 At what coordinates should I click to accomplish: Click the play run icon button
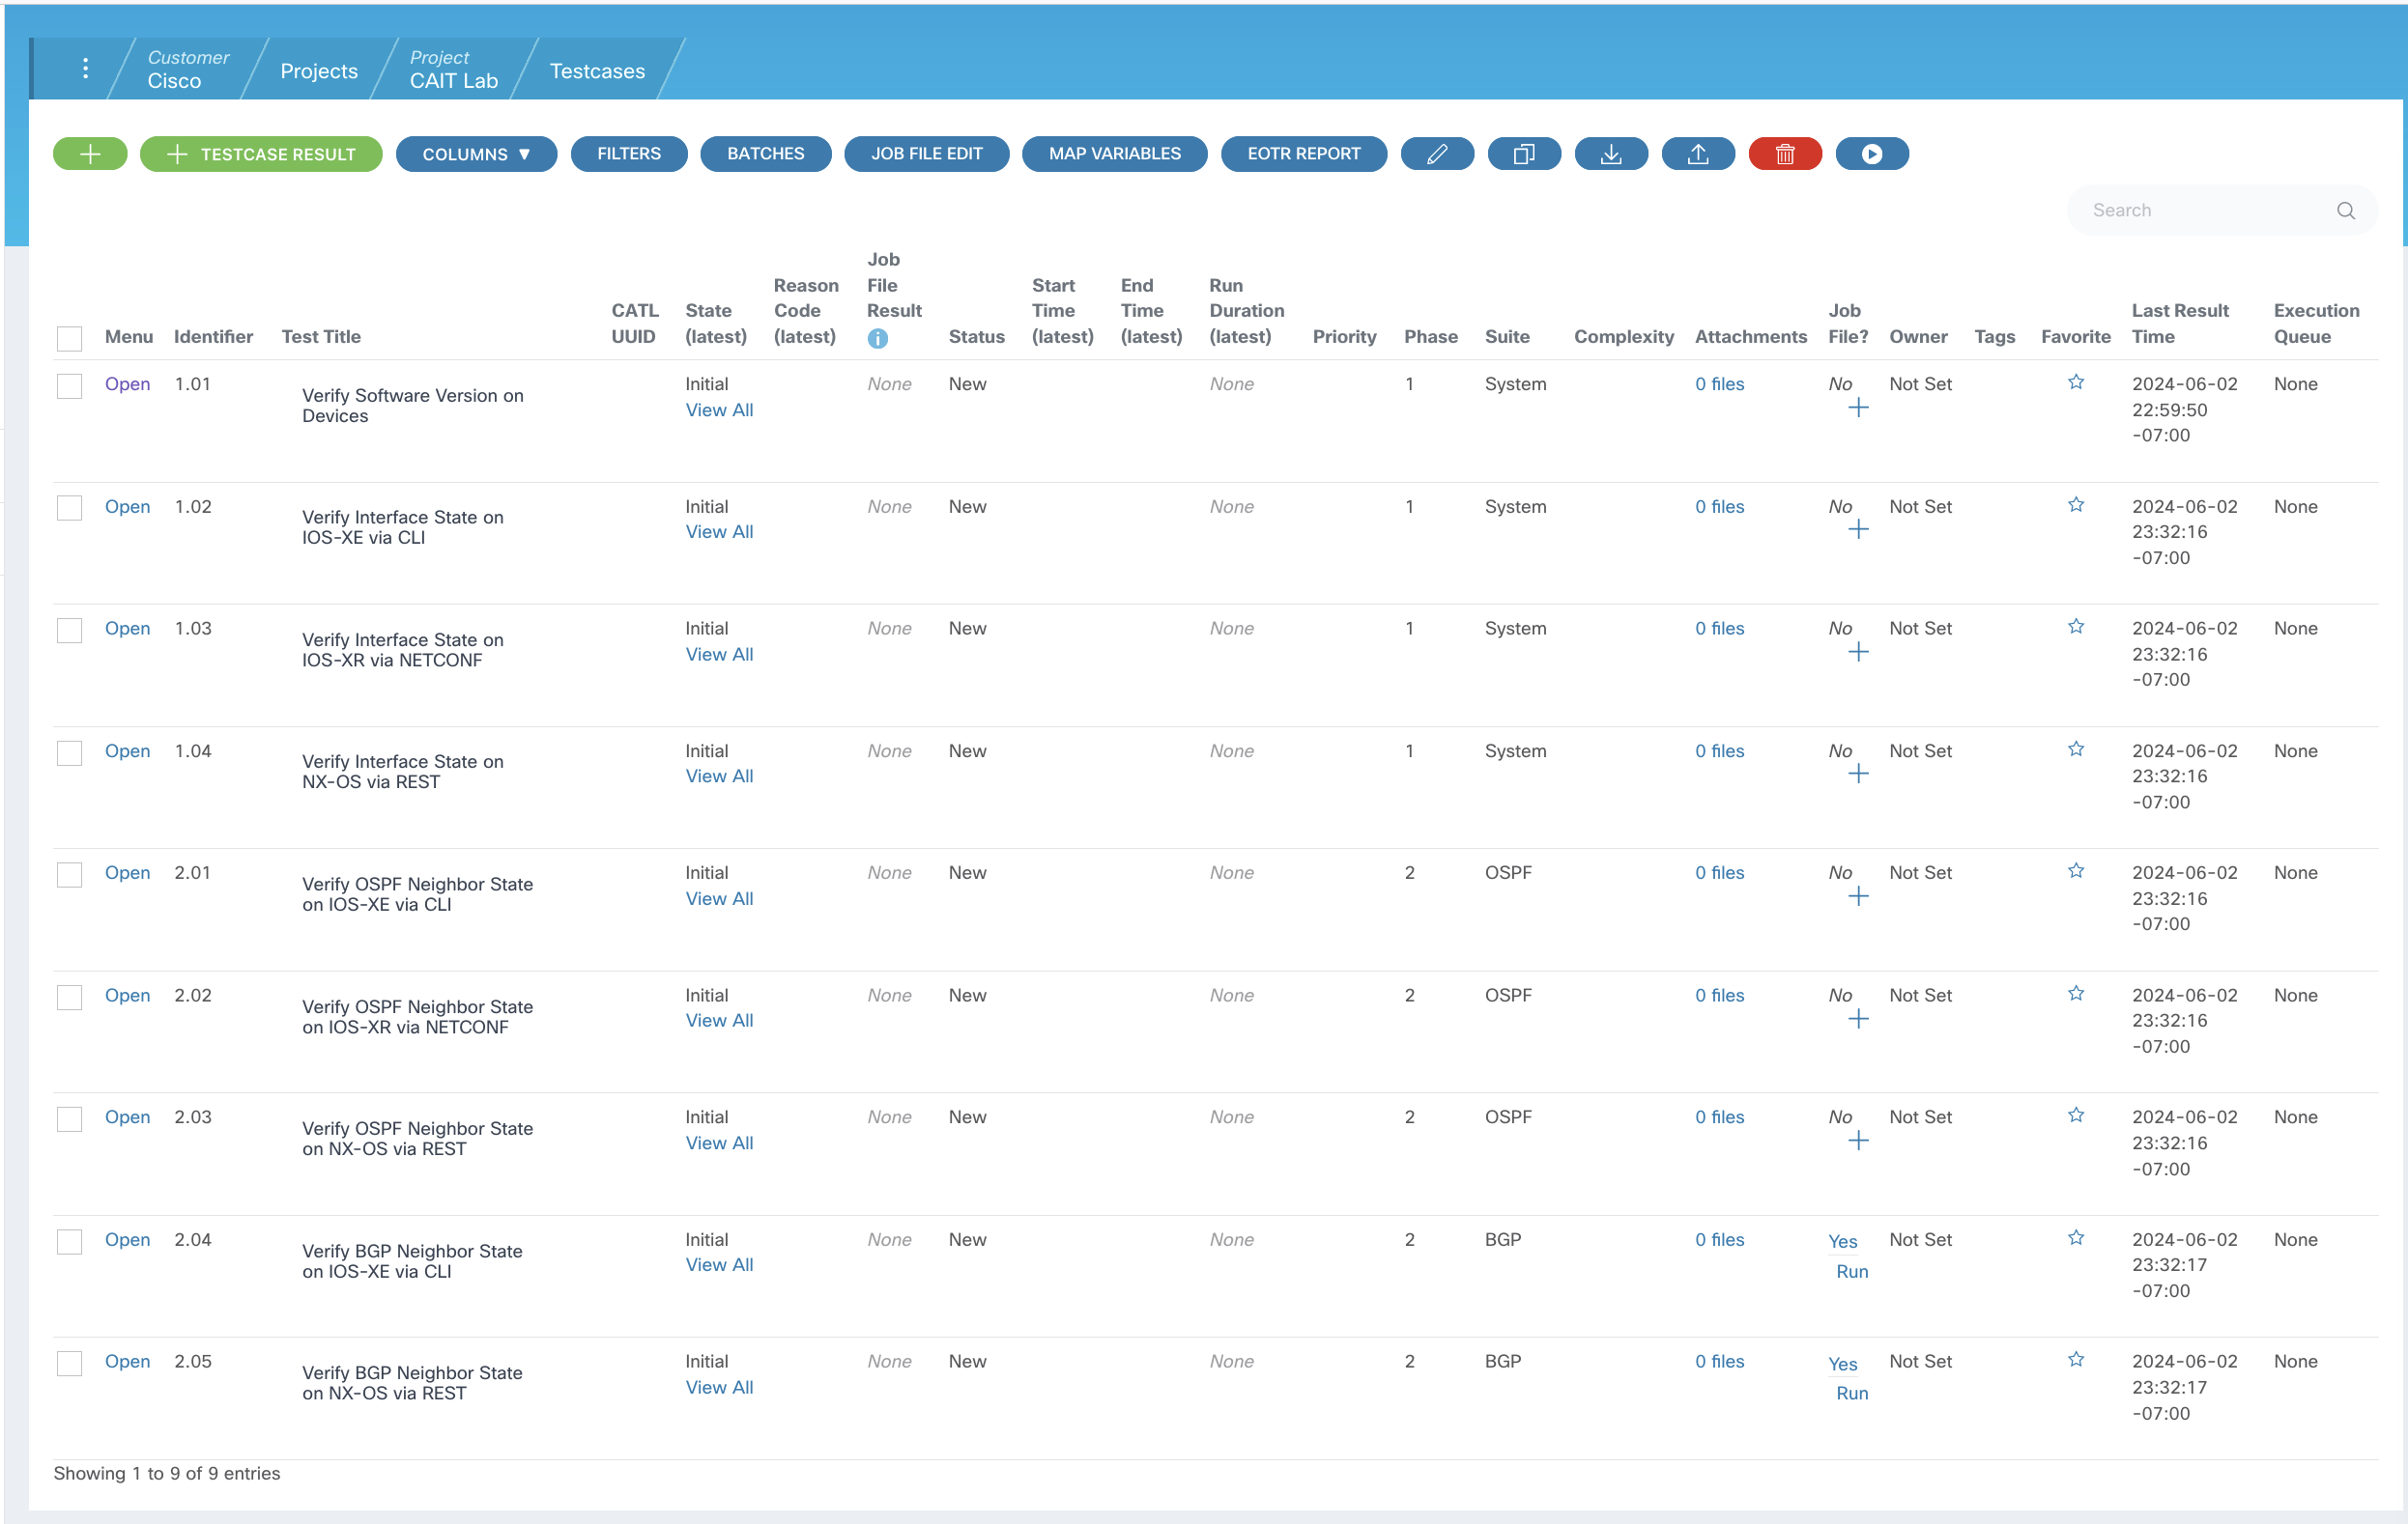tap(1871, 154)
